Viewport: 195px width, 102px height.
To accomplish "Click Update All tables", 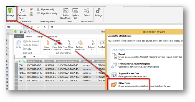I will (x=75, y=13).
